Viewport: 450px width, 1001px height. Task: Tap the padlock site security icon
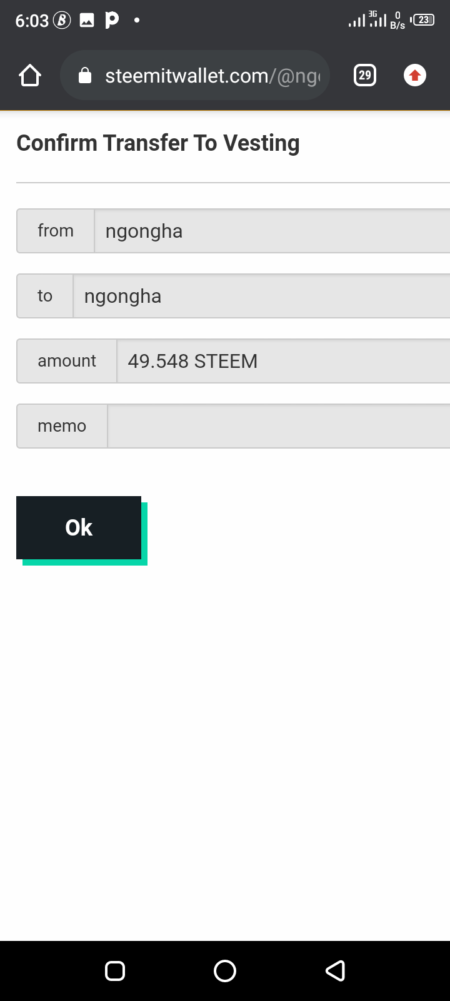(85, 76)
